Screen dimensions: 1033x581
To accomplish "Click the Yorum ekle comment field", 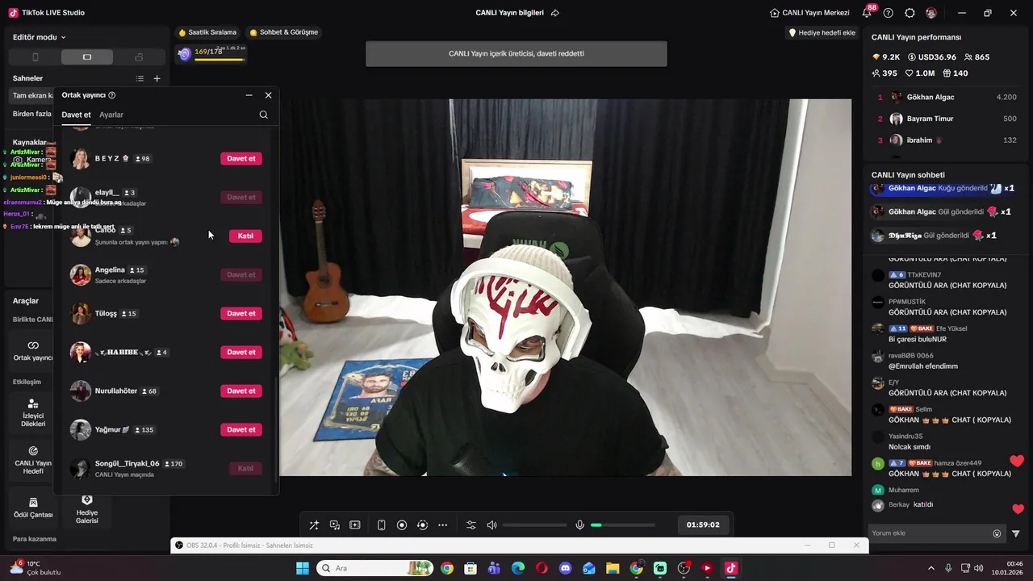I will [x=931, y=533].
